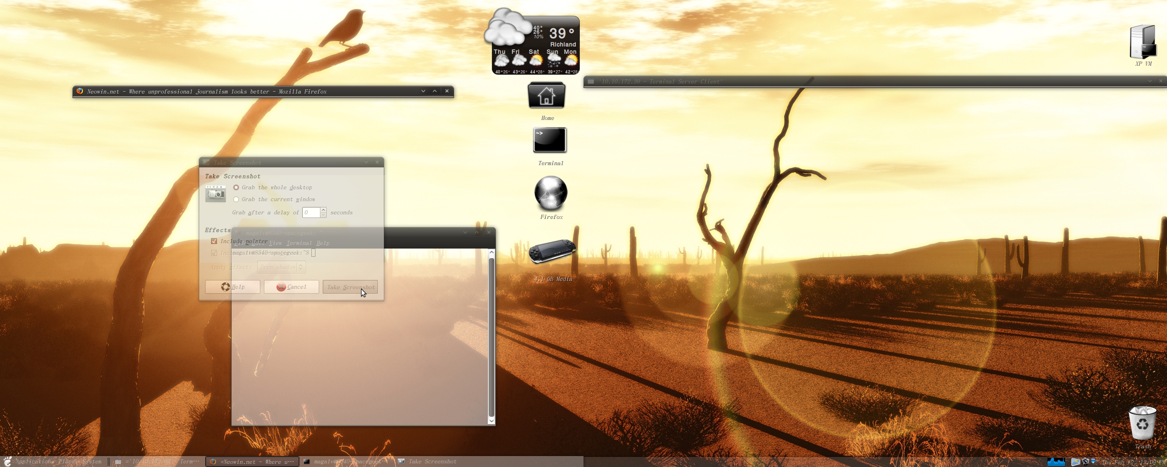Open the View menu in terminal window
Image resolution: width=1167 pixels, height=467 pixels.
275,243
